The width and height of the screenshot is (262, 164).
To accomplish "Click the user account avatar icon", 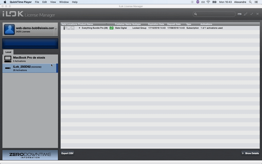I will pyautogui.click(x=9, y=30).
